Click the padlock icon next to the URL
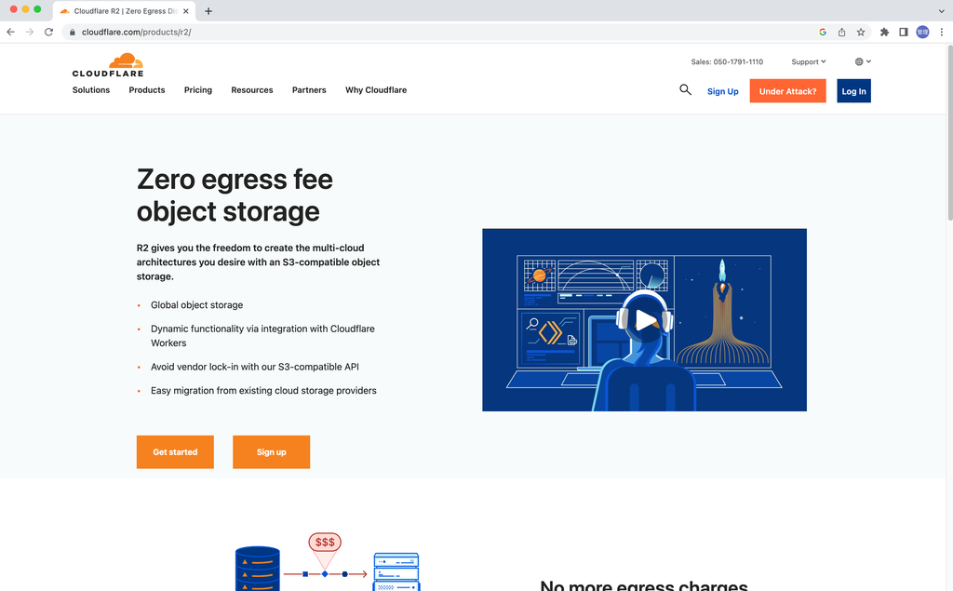953x591 pixels. [72, 31]
